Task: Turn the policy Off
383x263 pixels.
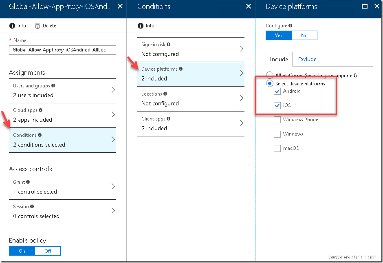Action: [x=48, y=251]
